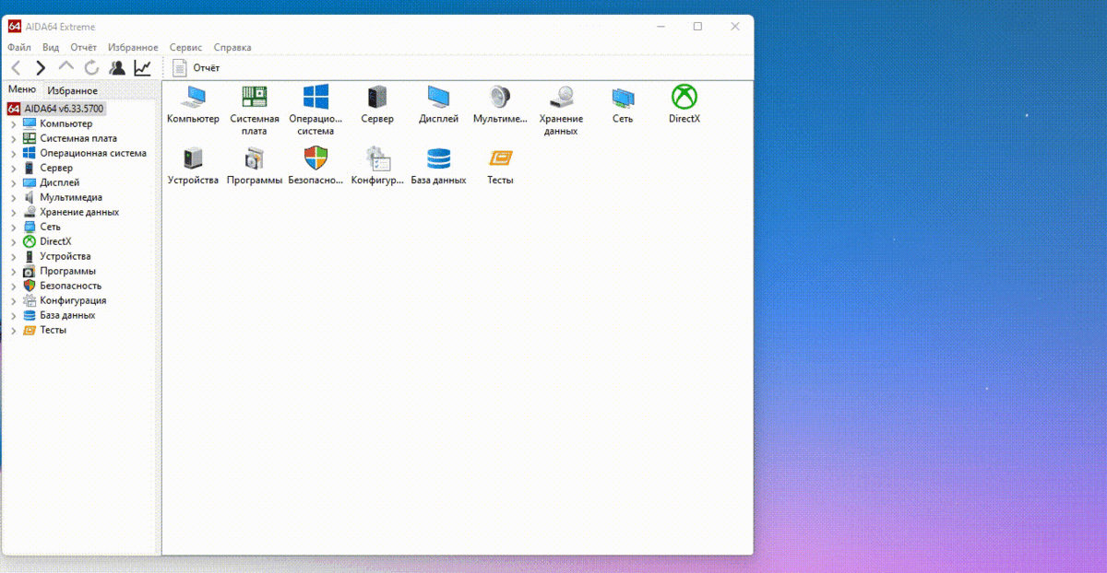This screenshot has width=1107, height=573.
Task: Click the Up level arrow in toolbar
Action: [65, 67]
